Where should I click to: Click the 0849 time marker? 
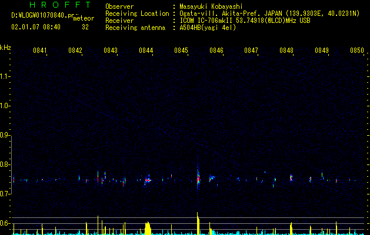[x=322, y=51]
